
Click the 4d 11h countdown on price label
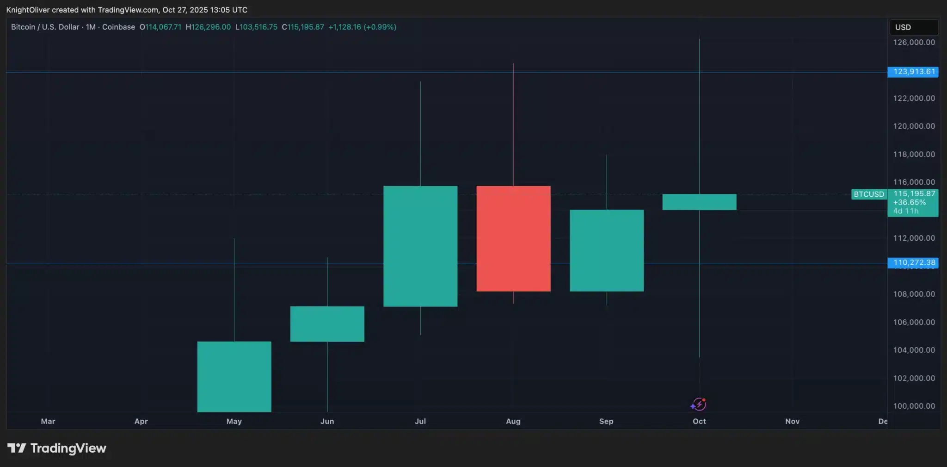906,211
